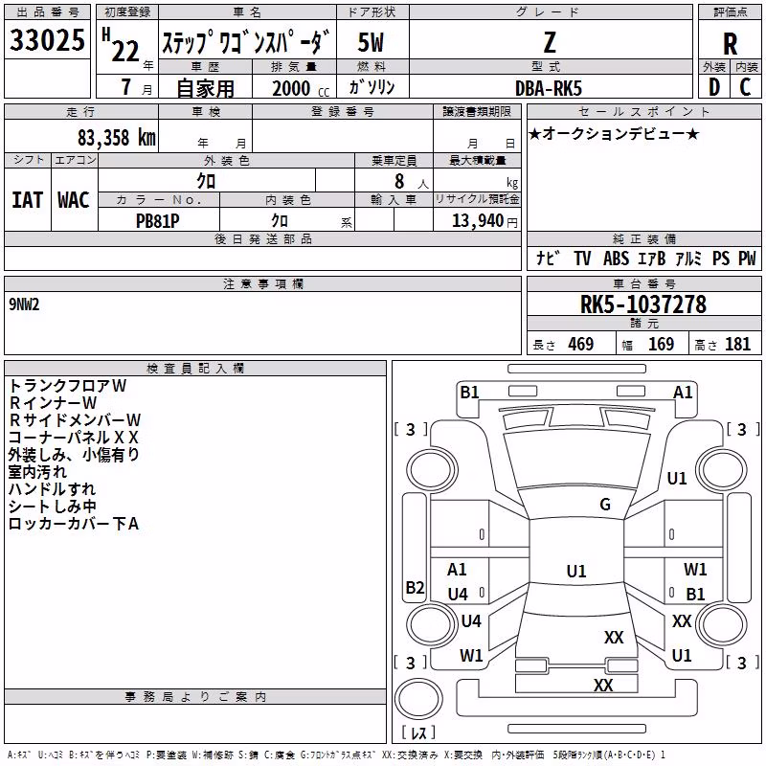The height and width of the screenshot is (766, 766).
Task: Click the A1 mark at the front-right bumper corner
Action: (x=683, y=393)
